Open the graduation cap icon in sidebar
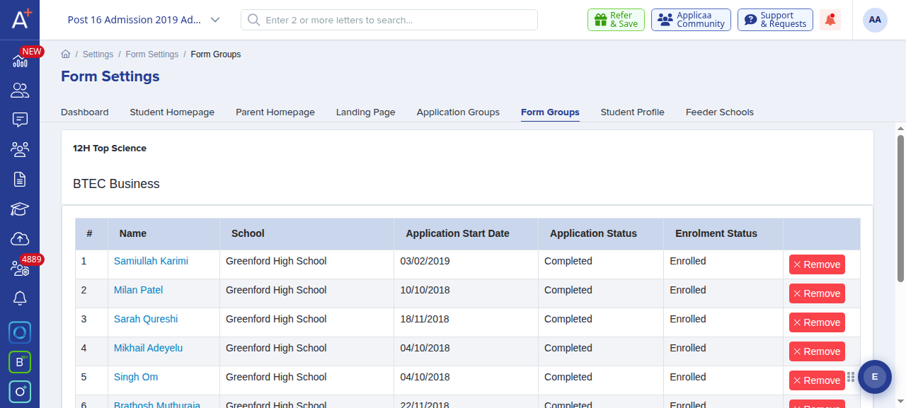The width and height of the screenshot is (906, 408). 20,209
